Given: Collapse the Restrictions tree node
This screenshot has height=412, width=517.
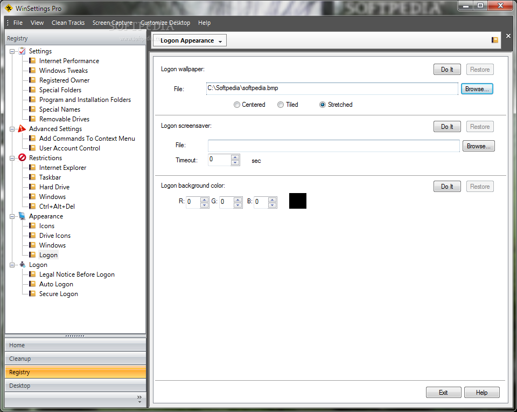Looking at the screenshot, I should [x=12, y=158].
